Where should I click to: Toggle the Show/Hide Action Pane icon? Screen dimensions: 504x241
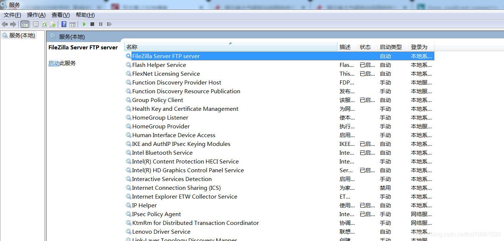coord(73,24)
